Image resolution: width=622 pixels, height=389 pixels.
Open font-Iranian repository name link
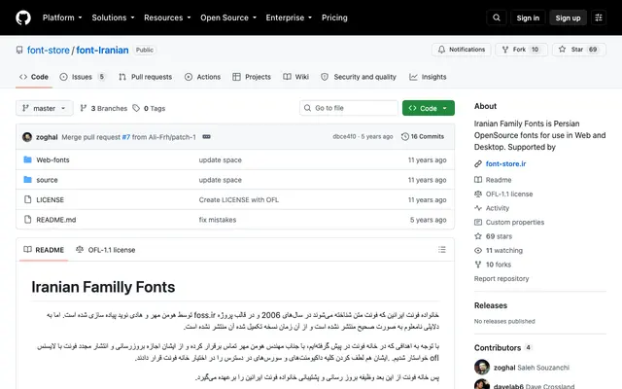102,50
